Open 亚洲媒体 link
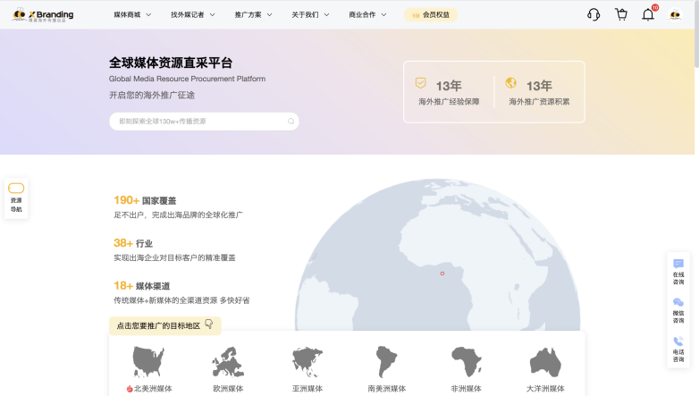The width and height of the screenshot is (699, 396). pyautogui.click(x=307, y=389)
